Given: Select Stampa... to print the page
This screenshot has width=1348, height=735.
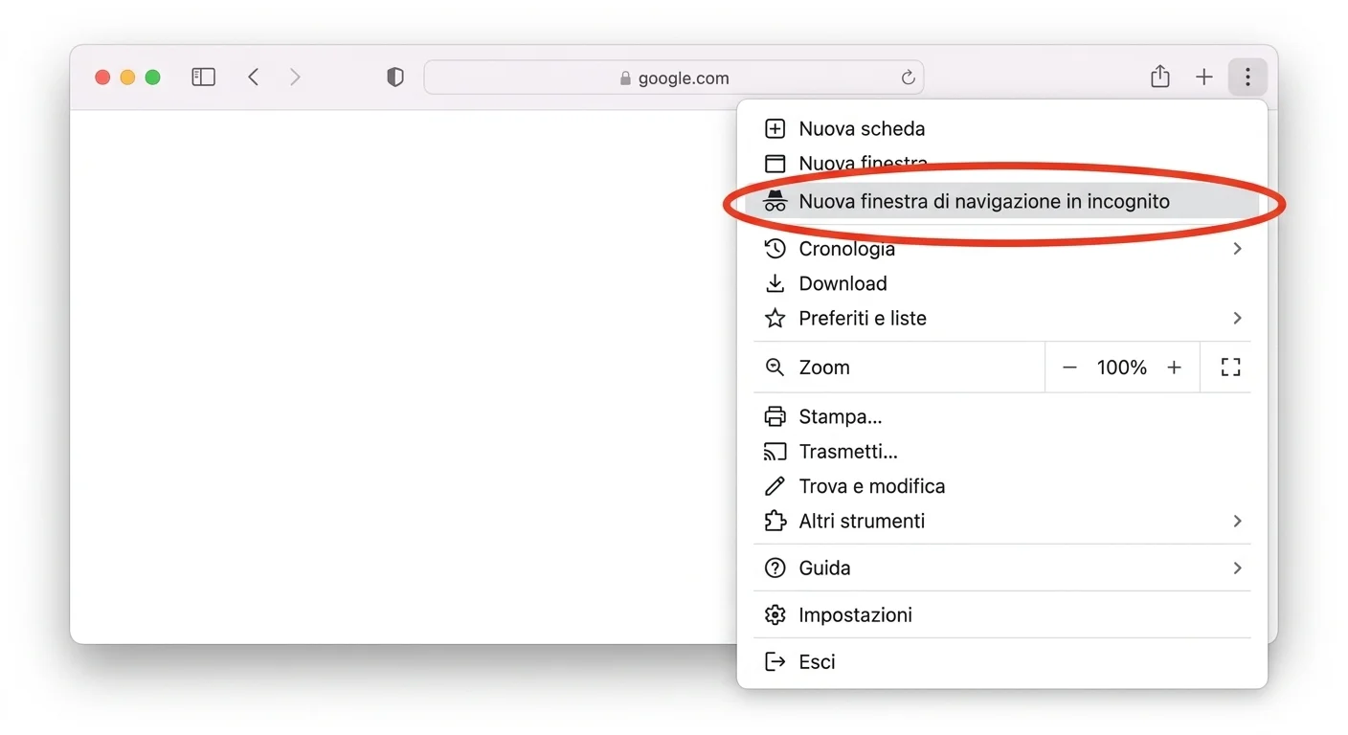Looking at the screenshot, I should coord(1001,417).
